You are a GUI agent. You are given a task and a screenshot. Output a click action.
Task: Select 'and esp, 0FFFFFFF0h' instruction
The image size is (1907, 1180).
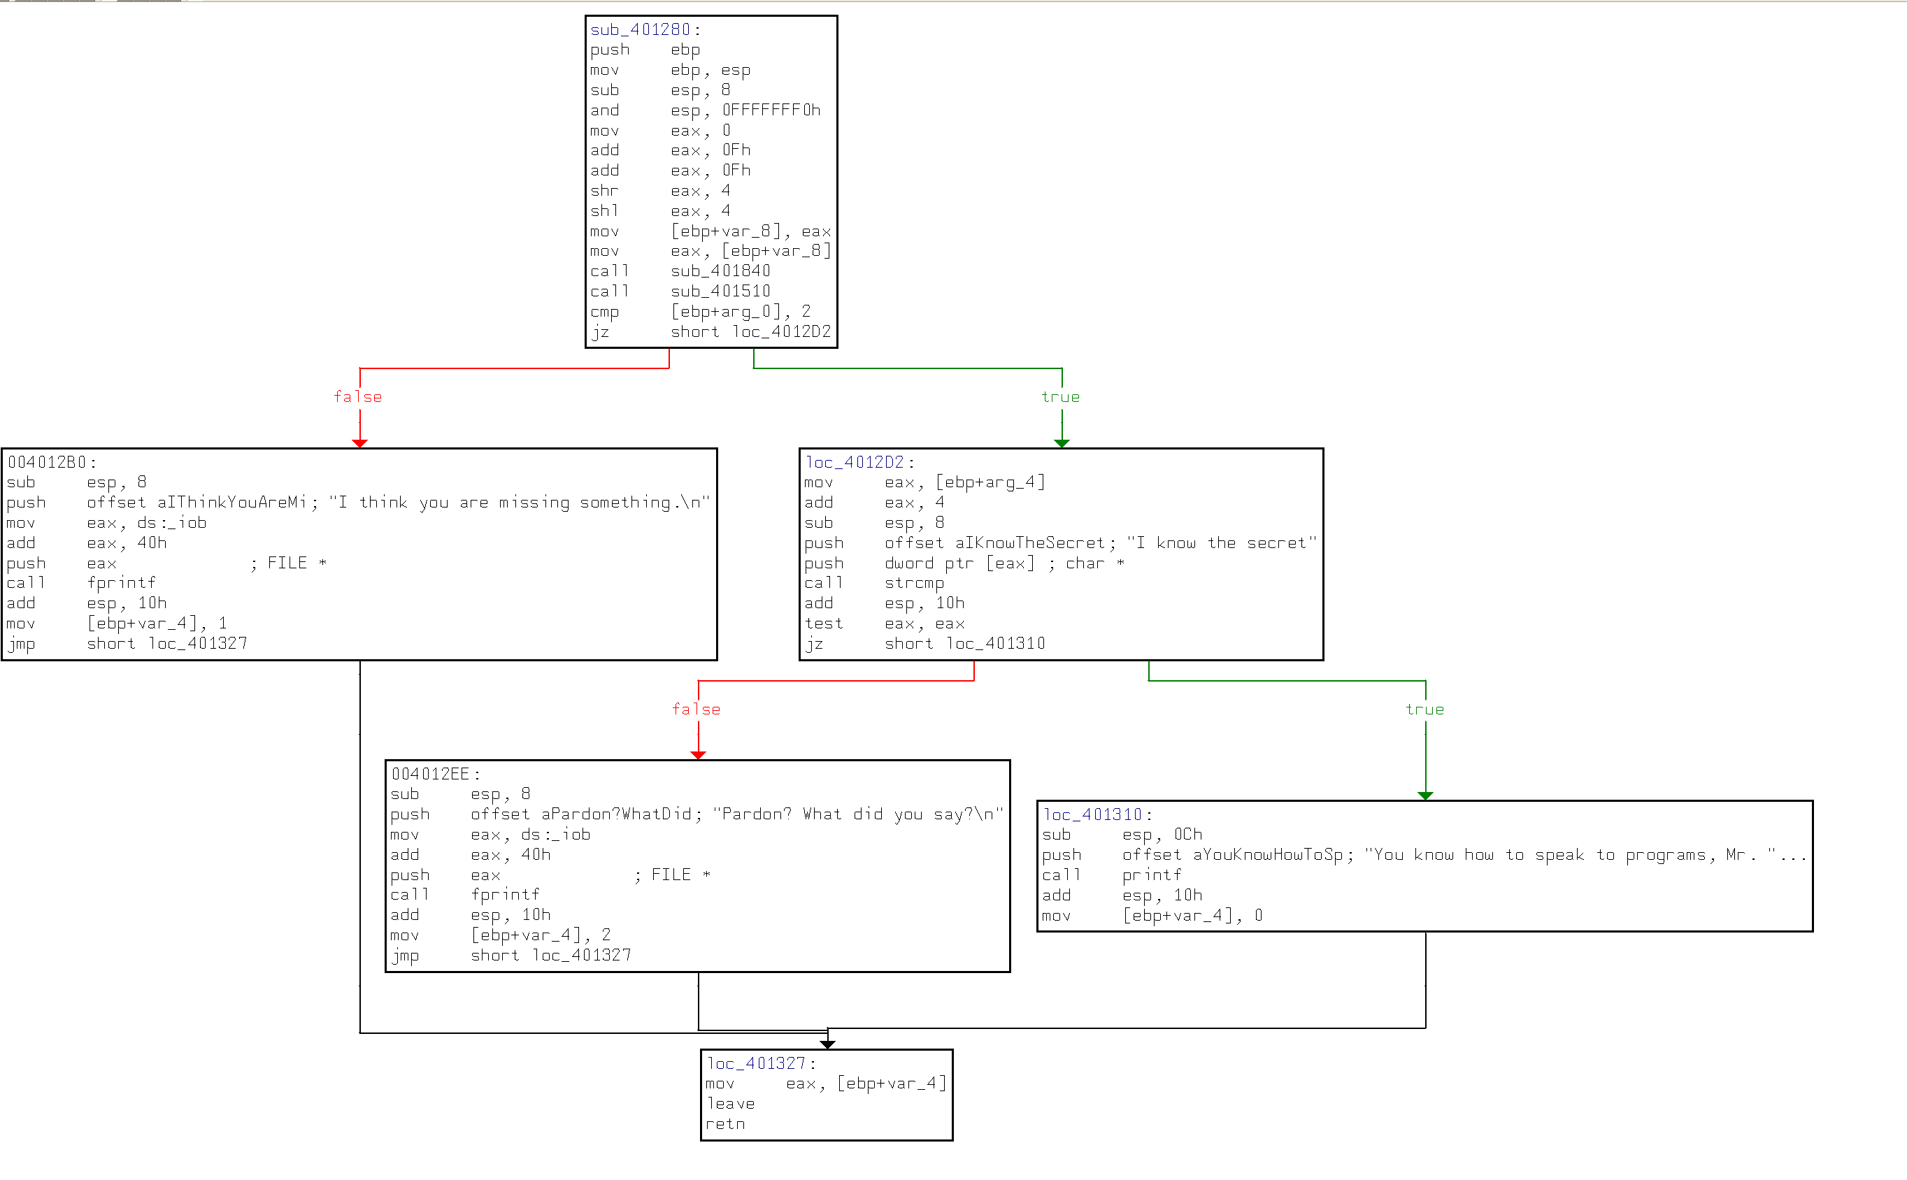coord(705,110)
